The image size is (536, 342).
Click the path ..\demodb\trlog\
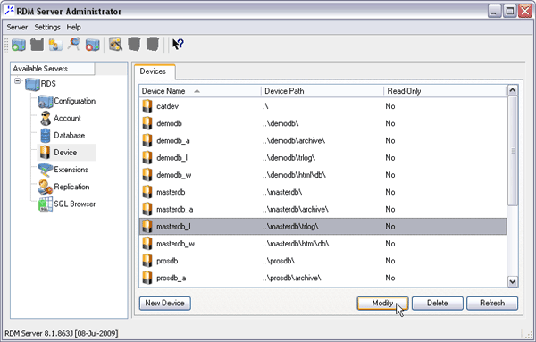coord(289,158)
